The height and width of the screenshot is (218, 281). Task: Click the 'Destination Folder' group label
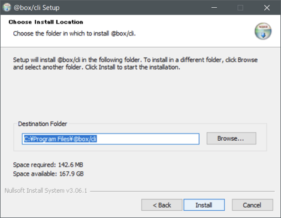click(43, 124)
